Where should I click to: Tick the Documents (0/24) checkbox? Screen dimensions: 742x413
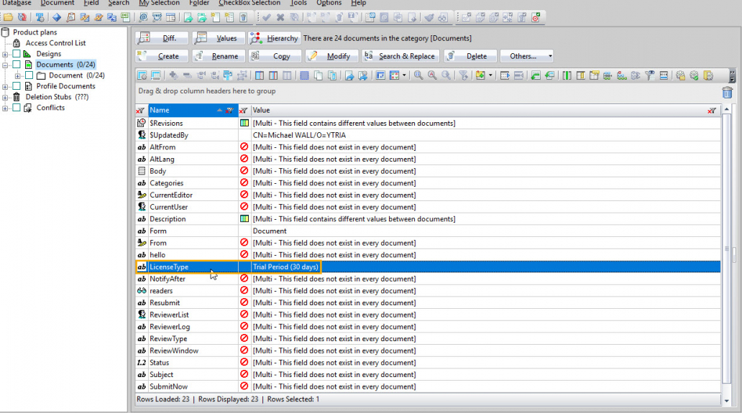coord(17,65)
